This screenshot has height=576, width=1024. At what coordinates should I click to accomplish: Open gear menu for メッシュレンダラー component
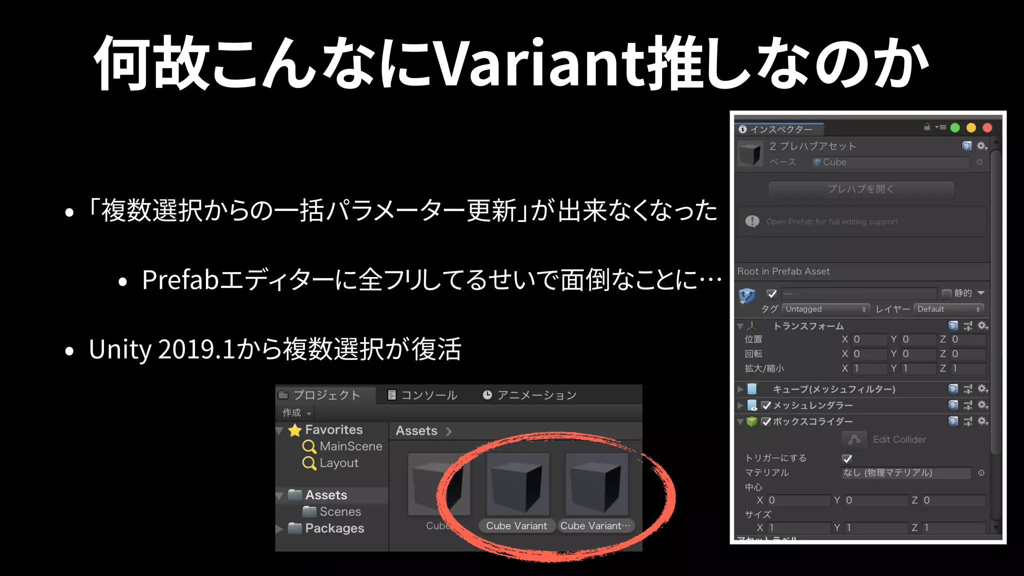982,405
